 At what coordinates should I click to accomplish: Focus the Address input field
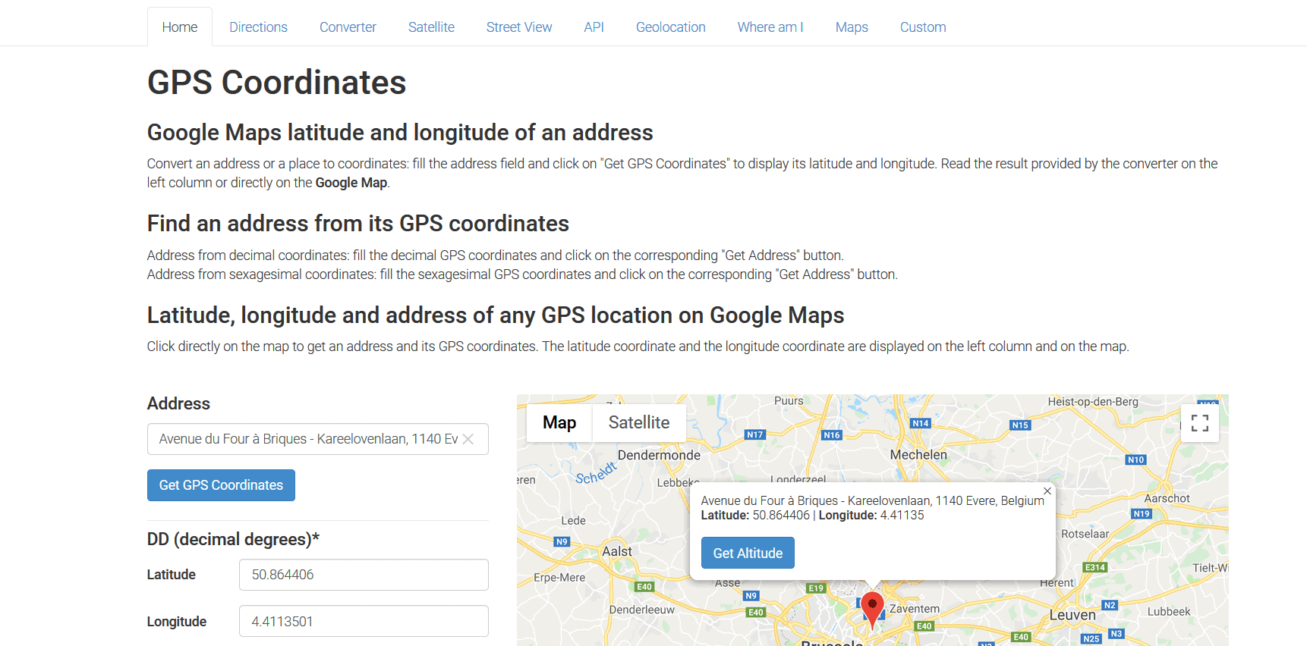317,439
